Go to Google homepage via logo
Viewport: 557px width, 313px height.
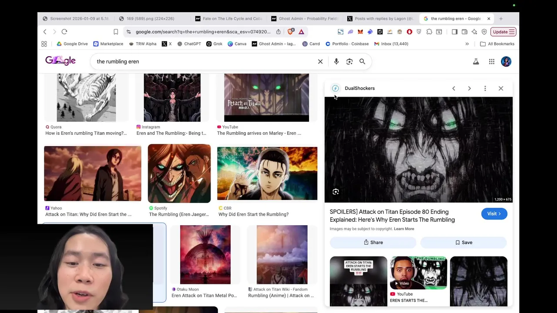[x=60, y=61]
